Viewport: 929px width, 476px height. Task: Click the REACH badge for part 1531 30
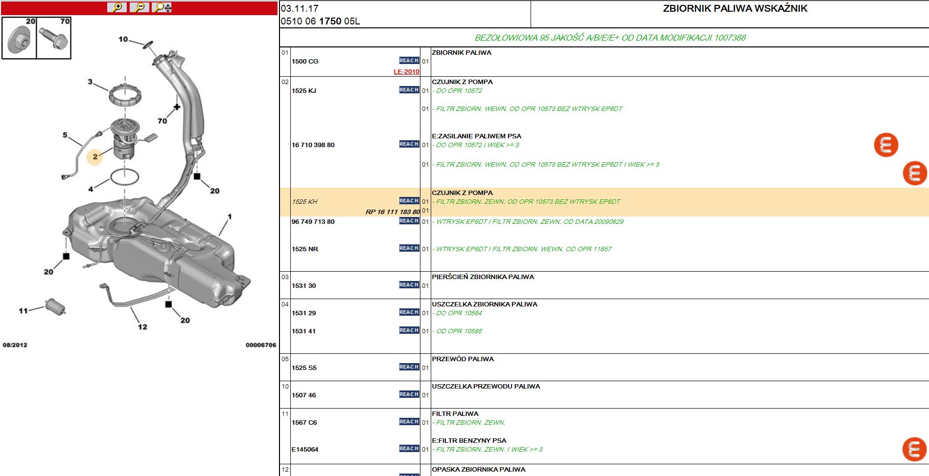(x=409, y=285)
